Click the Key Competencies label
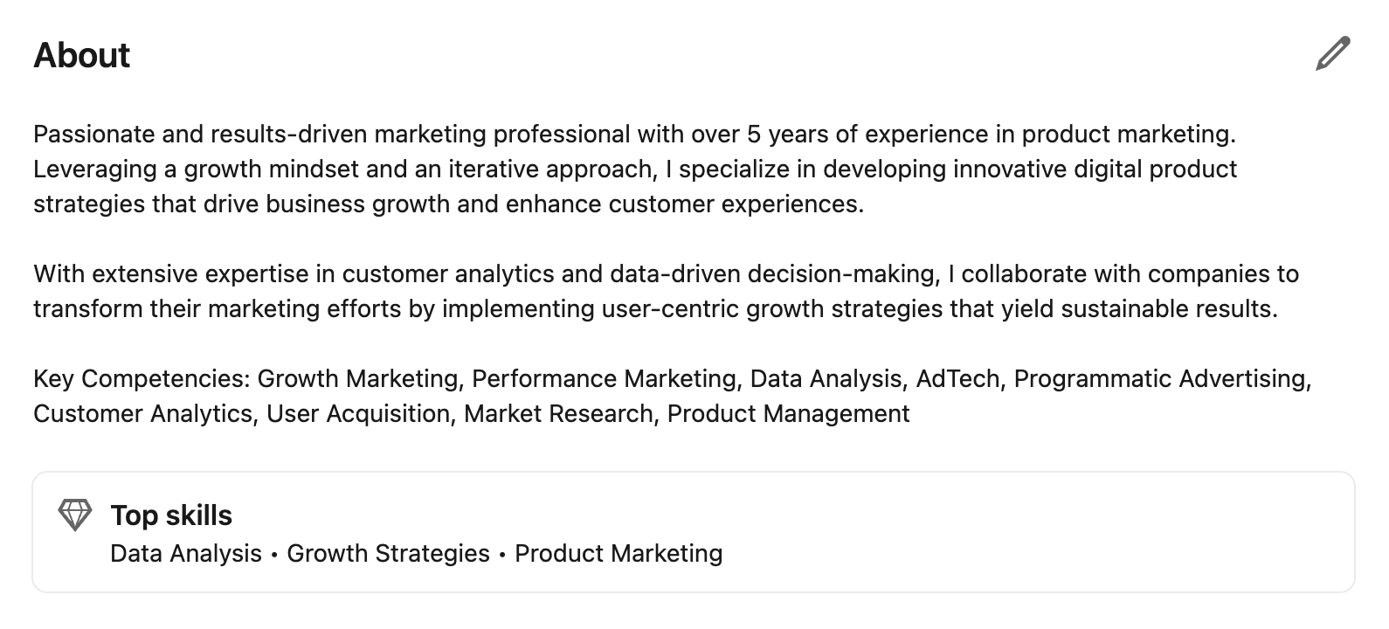Viewport: 1389px width, 629px height. click(142, 379)
